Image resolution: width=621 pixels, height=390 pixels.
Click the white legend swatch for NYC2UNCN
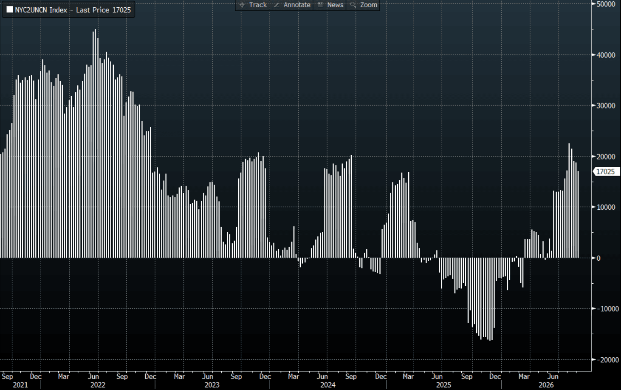pyautogui.click(x=10, y=9)
